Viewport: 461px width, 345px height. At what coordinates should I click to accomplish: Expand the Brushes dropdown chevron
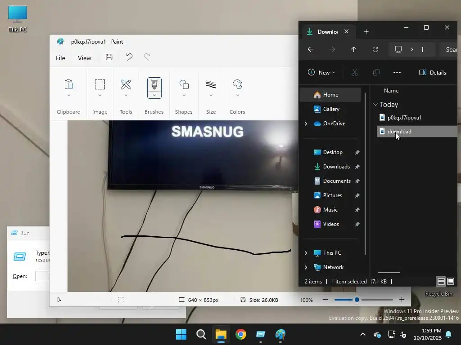[154, 95]
